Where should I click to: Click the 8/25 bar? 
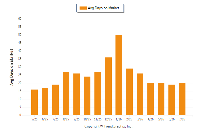point(66,94)
